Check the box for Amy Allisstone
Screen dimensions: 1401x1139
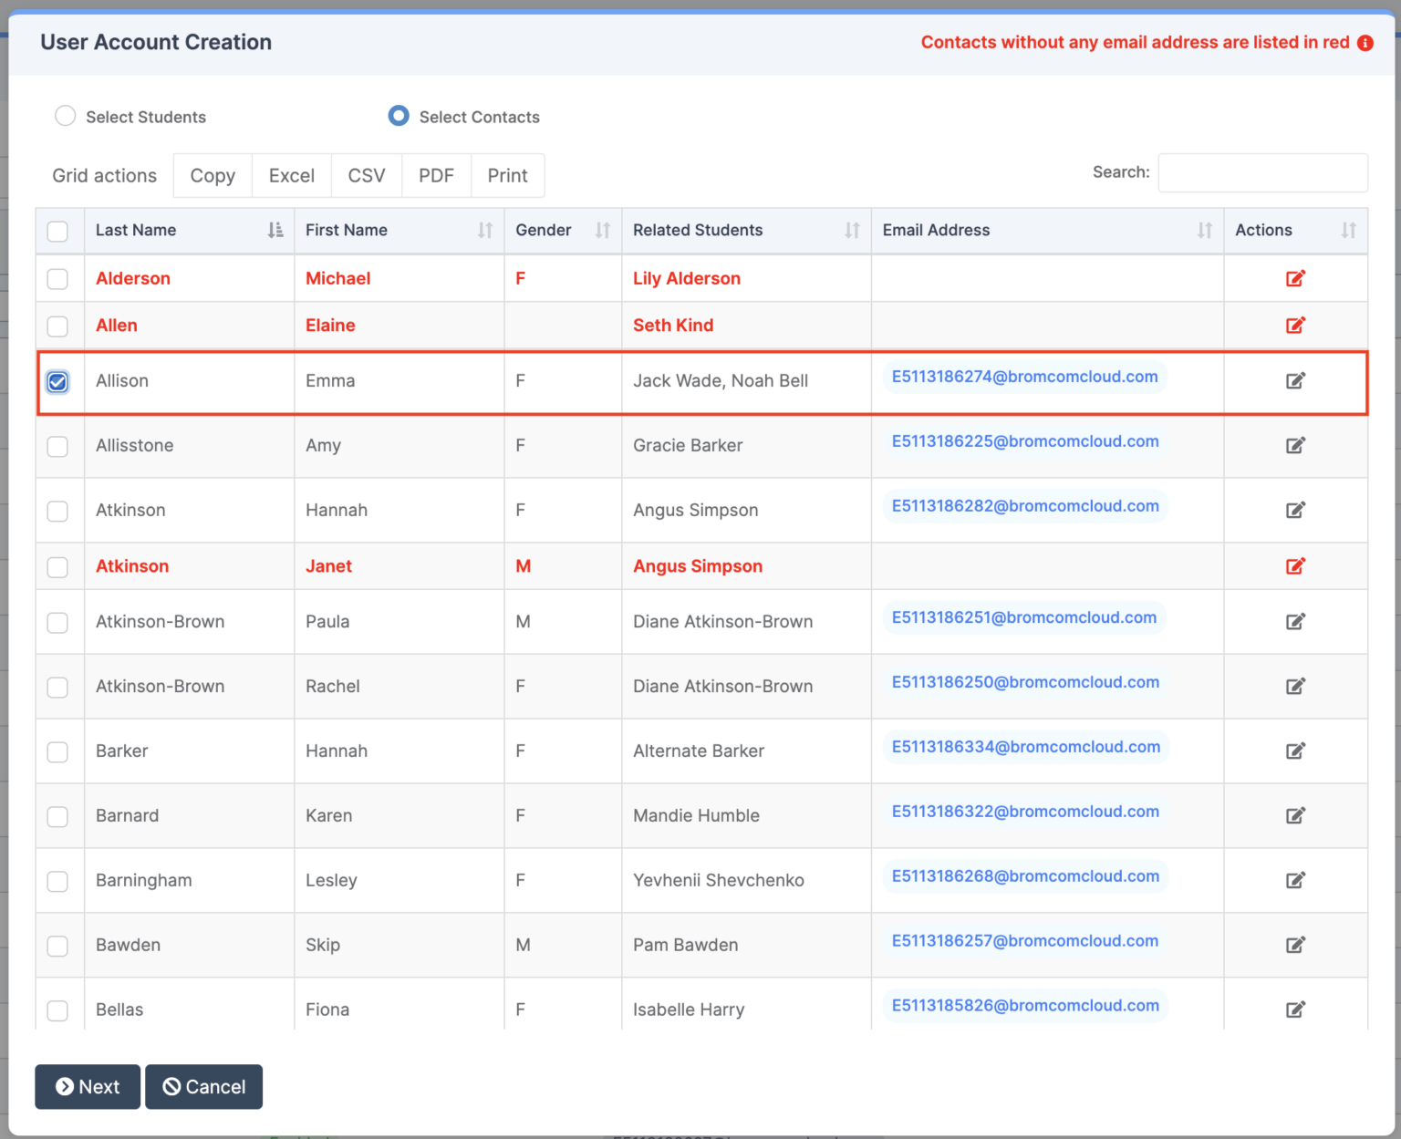(x=57, y=447)
